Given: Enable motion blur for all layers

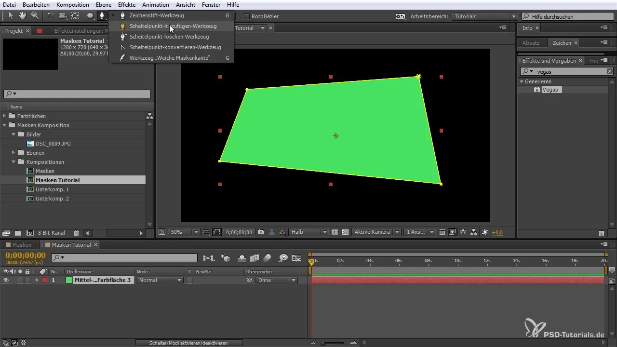Looking at the screenshot, I should pyautogui.click(x=267, y=258).
